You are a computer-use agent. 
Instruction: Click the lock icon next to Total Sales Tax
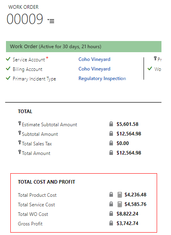click(x=111, y=143)
